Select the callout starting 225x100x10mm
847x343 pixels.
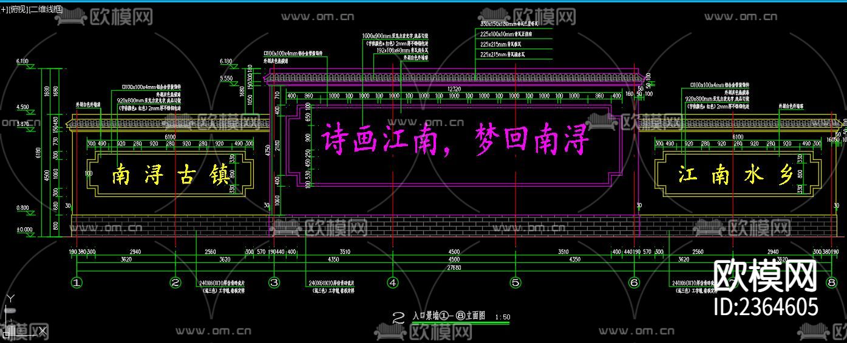coord(505,34)
